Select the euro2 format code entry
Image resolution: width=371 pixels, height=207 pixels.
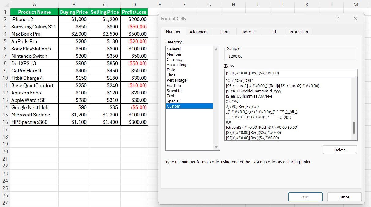click(288, 86)
